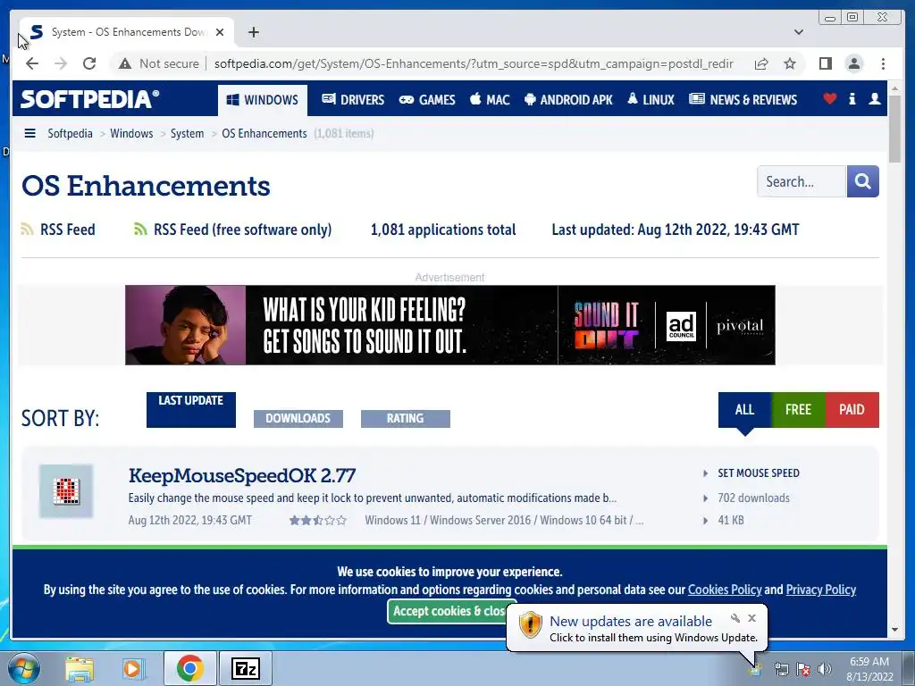Open the Chrome profile avatar

pos(853,63)
